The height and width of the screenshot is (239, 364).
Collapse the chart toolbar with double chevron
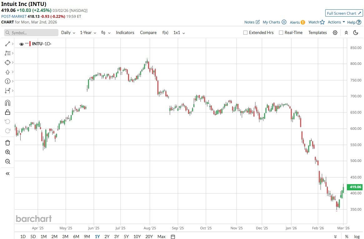[x=346, y=33]
